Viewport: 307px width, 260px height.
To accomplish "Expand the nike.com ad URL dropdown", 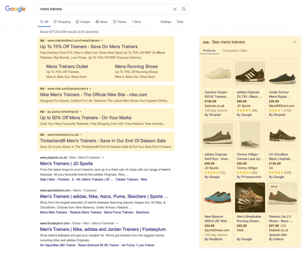I will (90, 89).
